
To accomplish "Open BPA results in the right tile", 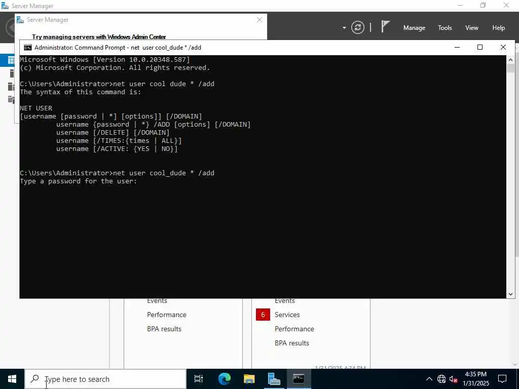I will click(x=291, y=343).
